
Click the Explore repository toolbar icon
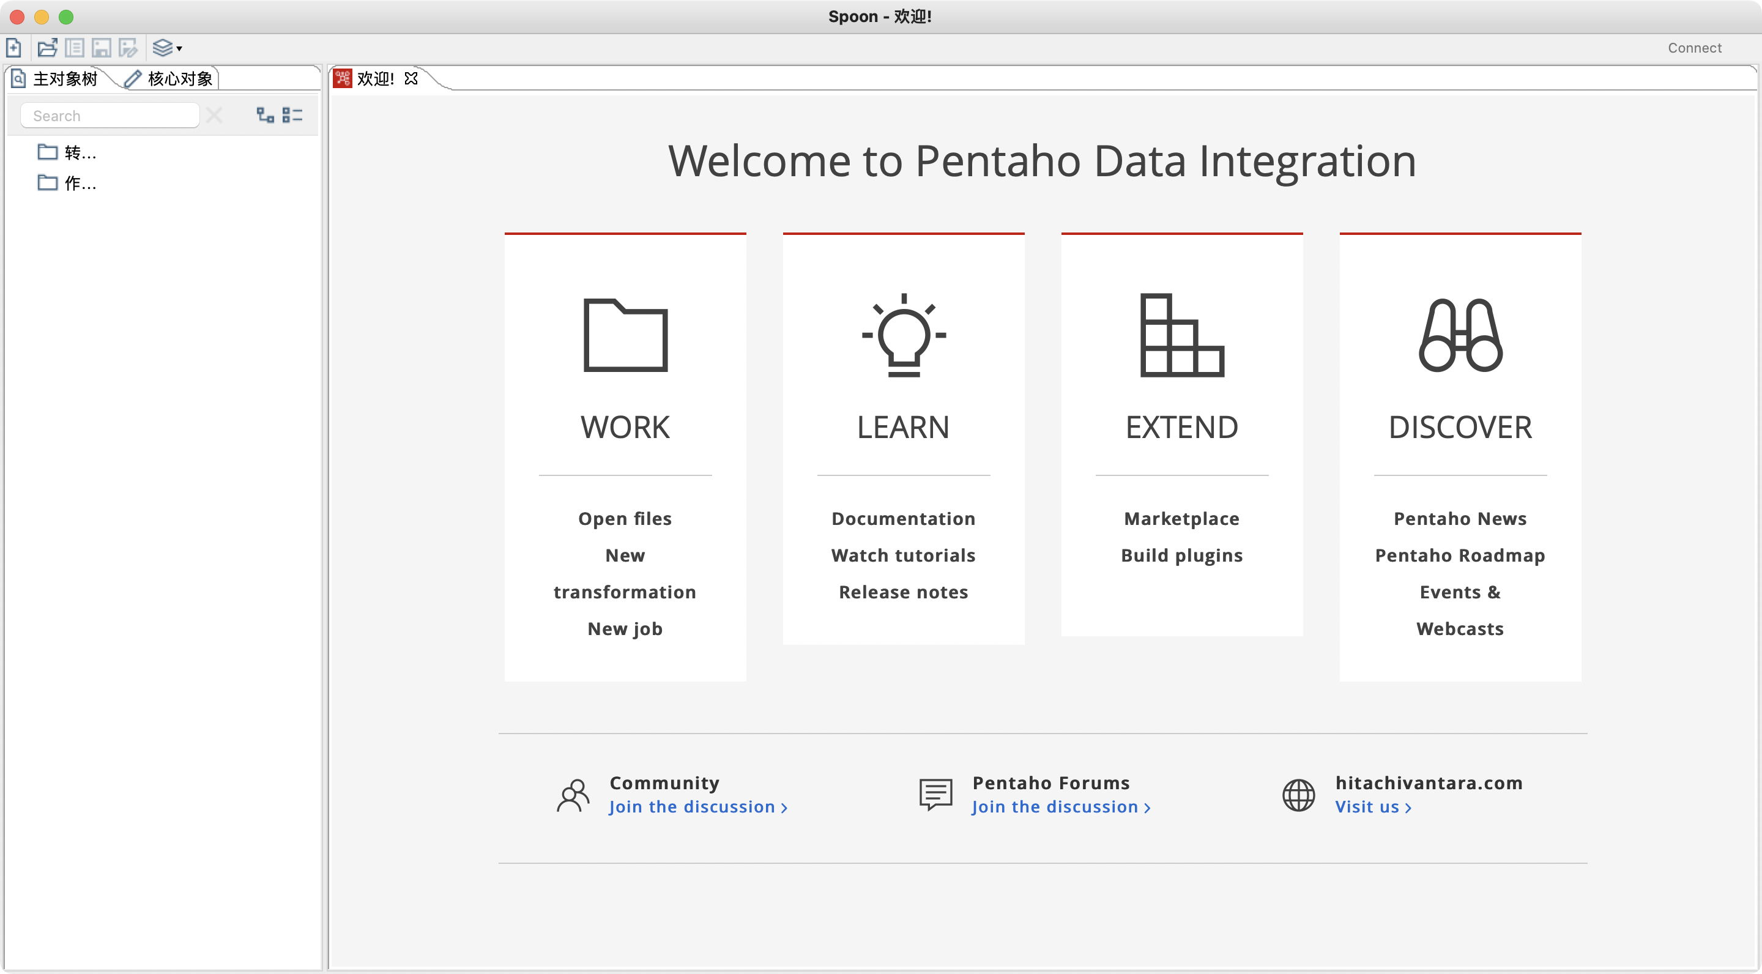pos(75,48)
